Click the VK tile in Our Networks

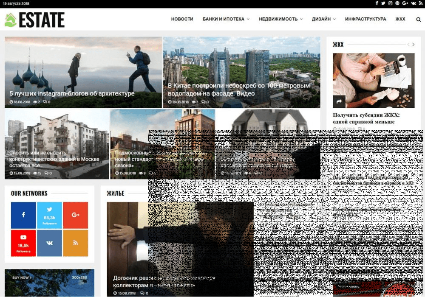click(x=49, y=243)
